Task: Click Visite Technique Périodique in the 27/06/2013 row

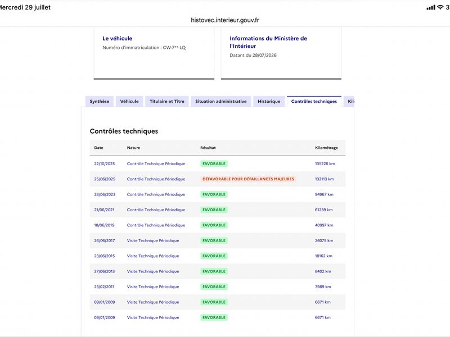Action: pos(153,271)
